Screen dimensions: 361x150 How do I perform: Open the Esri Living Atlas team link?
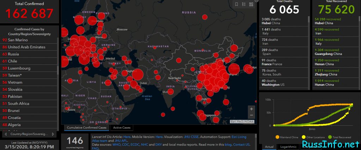[239, 137]
